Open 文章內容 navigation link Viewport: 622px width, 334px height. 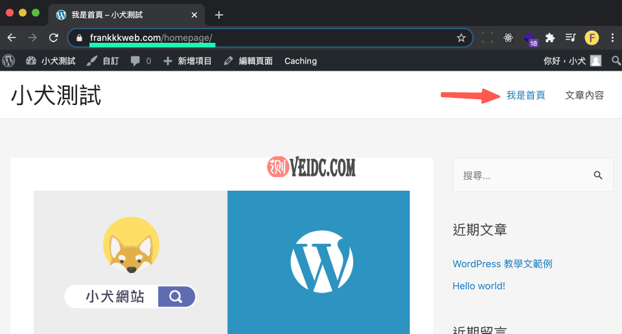tap(584, 95)
